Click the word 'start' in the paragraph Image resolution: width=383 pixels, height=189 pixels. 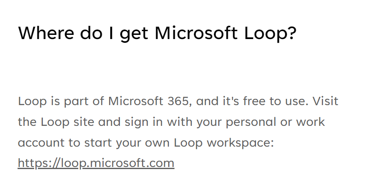98,142
